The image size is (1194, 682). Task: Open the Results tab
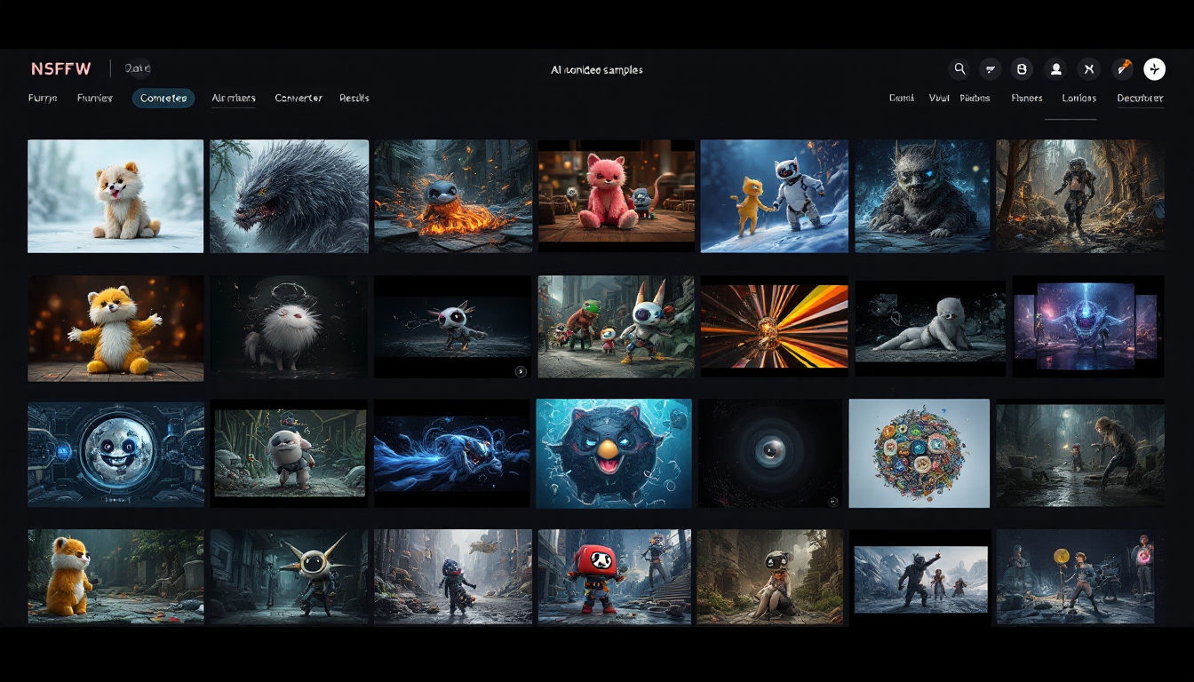point(354,98)
